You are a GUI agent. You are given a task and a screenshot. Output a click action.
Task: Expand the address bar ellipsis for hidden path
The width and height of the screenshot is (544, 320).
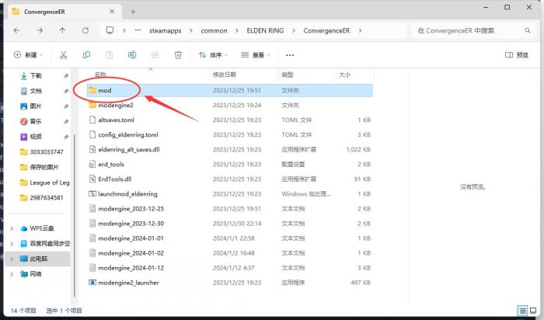click(138, 30)
